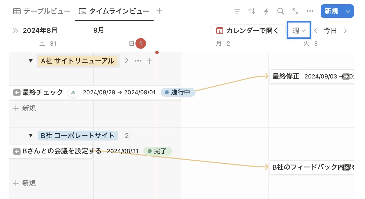Click the B社 コーポレートサイト group tag
This screenshot has height=199, width=365.
point(78,135)
